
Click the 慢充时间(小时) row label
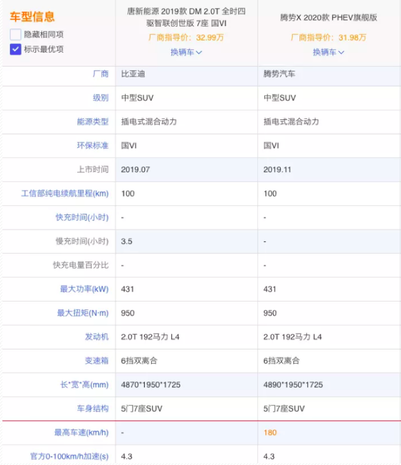82,241
